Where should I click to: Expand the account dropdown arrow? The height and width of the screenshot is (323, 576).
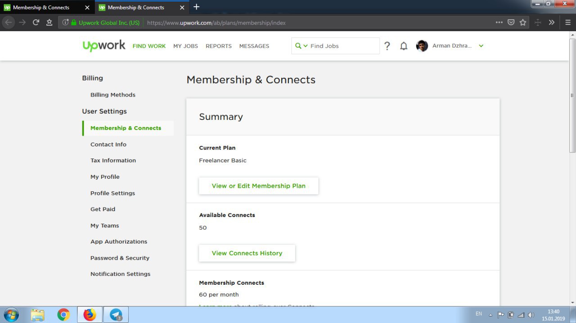481,46
